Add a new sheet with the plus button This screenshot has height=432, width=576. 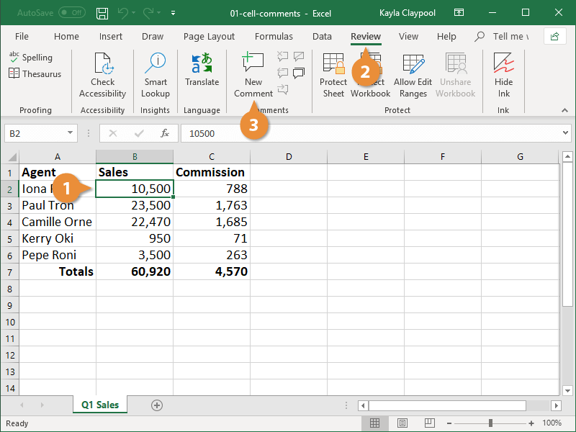(x=157, y=405)
